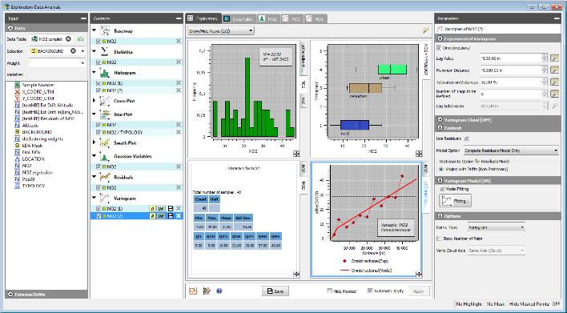
Task: Click the first orange icon in bottom toolbar
Action: tap(193, 291)
